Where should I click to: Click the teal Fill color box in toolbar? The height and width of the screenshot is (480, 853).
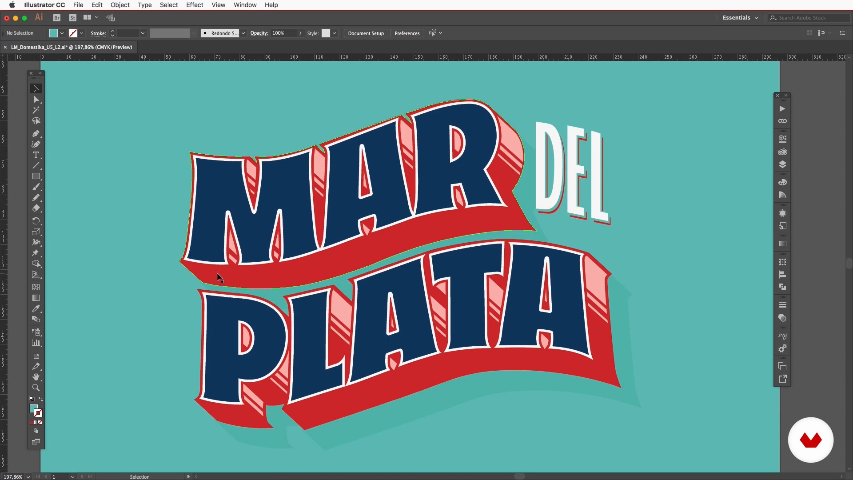(x=33, y=408)
